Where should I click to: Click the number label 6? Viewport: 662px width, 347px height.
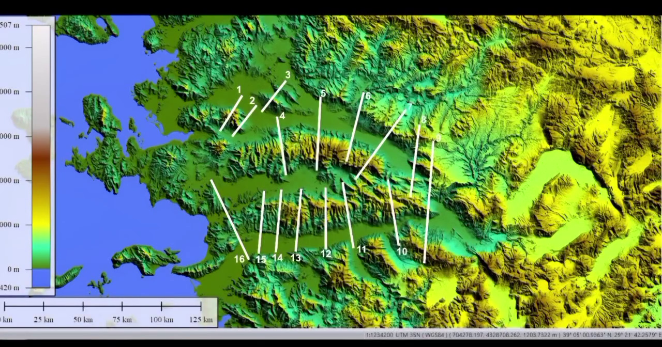368,96
